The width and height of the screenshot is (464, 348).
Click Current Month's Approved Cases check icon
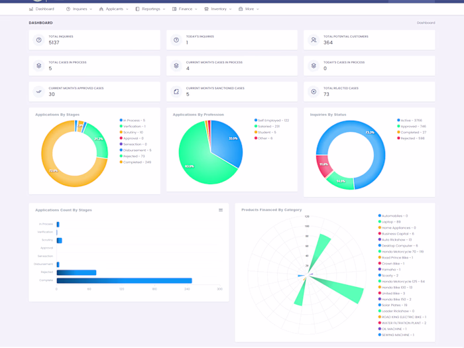(x=38, y=91)
